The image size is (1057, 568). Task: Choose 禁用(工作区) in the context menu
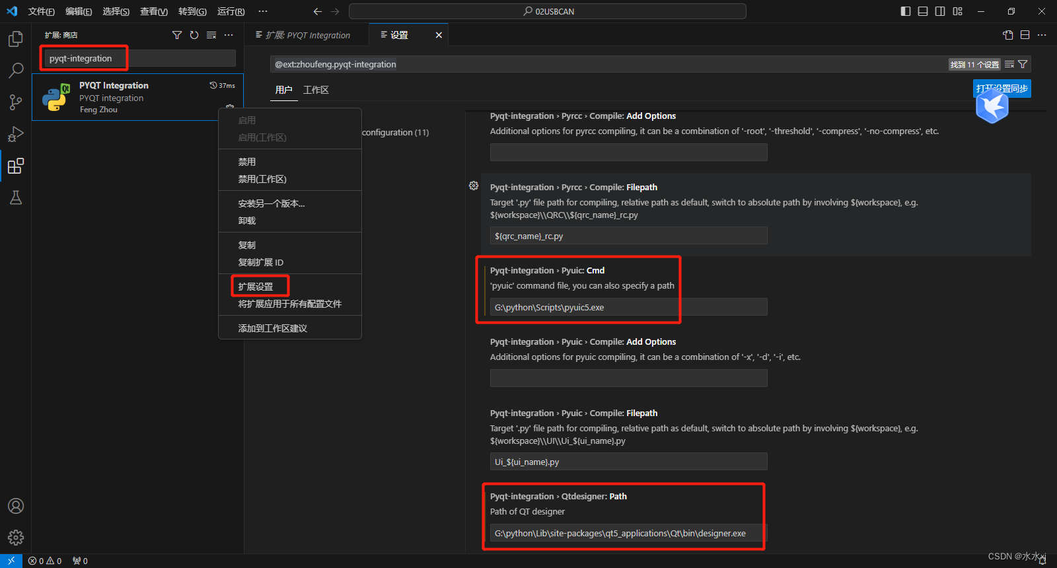290,179
